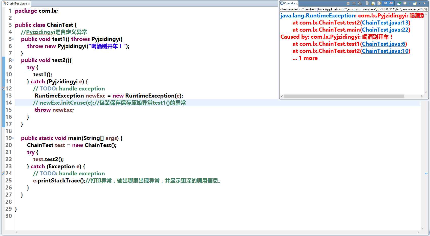This screenshot has width=430, height=236.
Task: Click the overview ruler task annotation marker
Action: click(x=426, y=173)
